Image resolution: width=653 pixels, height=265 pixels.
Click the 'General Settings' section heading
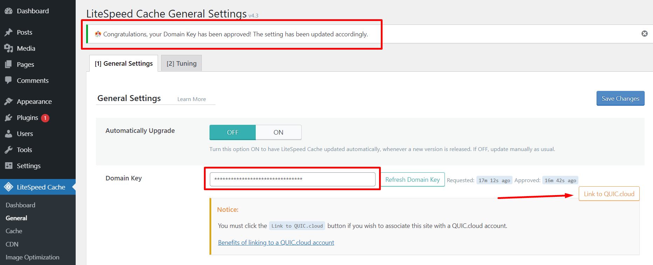[x=129, y=98]
